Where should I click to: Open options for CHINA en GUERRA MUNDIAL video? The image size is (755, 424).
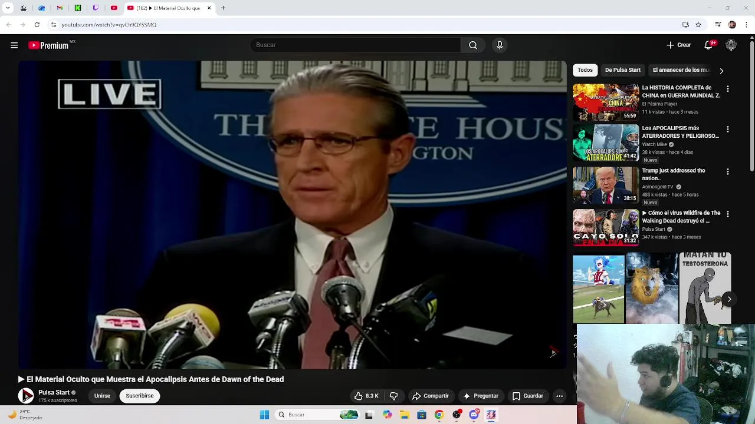point(727,89)
